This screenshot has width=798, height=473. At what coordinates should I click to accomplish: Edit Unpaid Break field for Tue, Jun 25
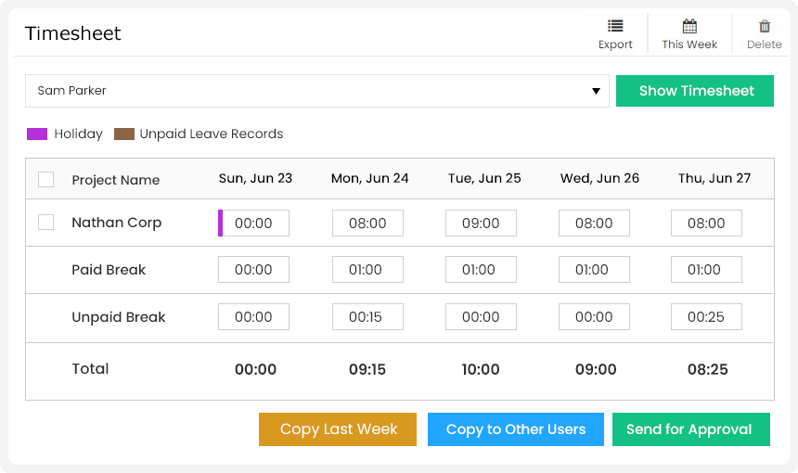coord(481,317)
